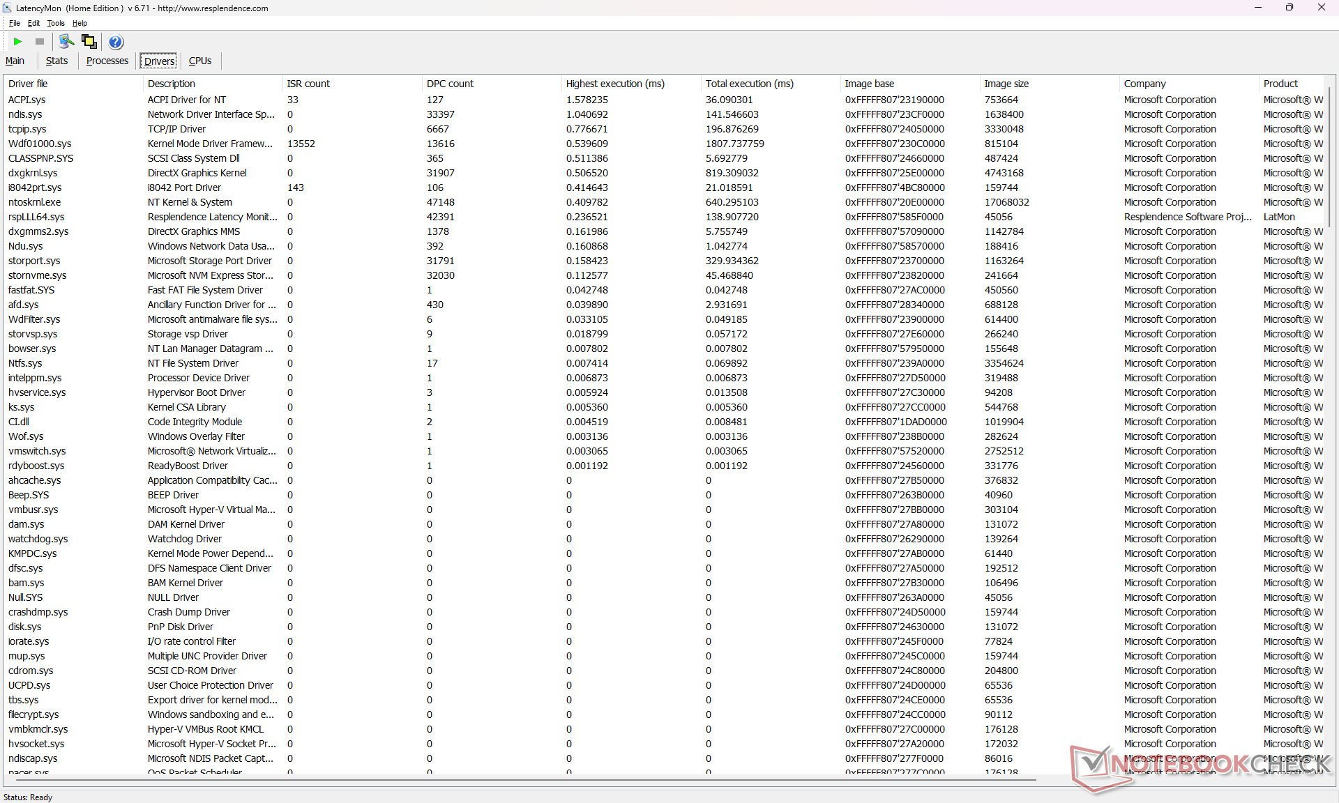The height and width of the screenshot is (803, 1339).
Task: Sort by ISR count column header
Action: [x=308, y=84]
